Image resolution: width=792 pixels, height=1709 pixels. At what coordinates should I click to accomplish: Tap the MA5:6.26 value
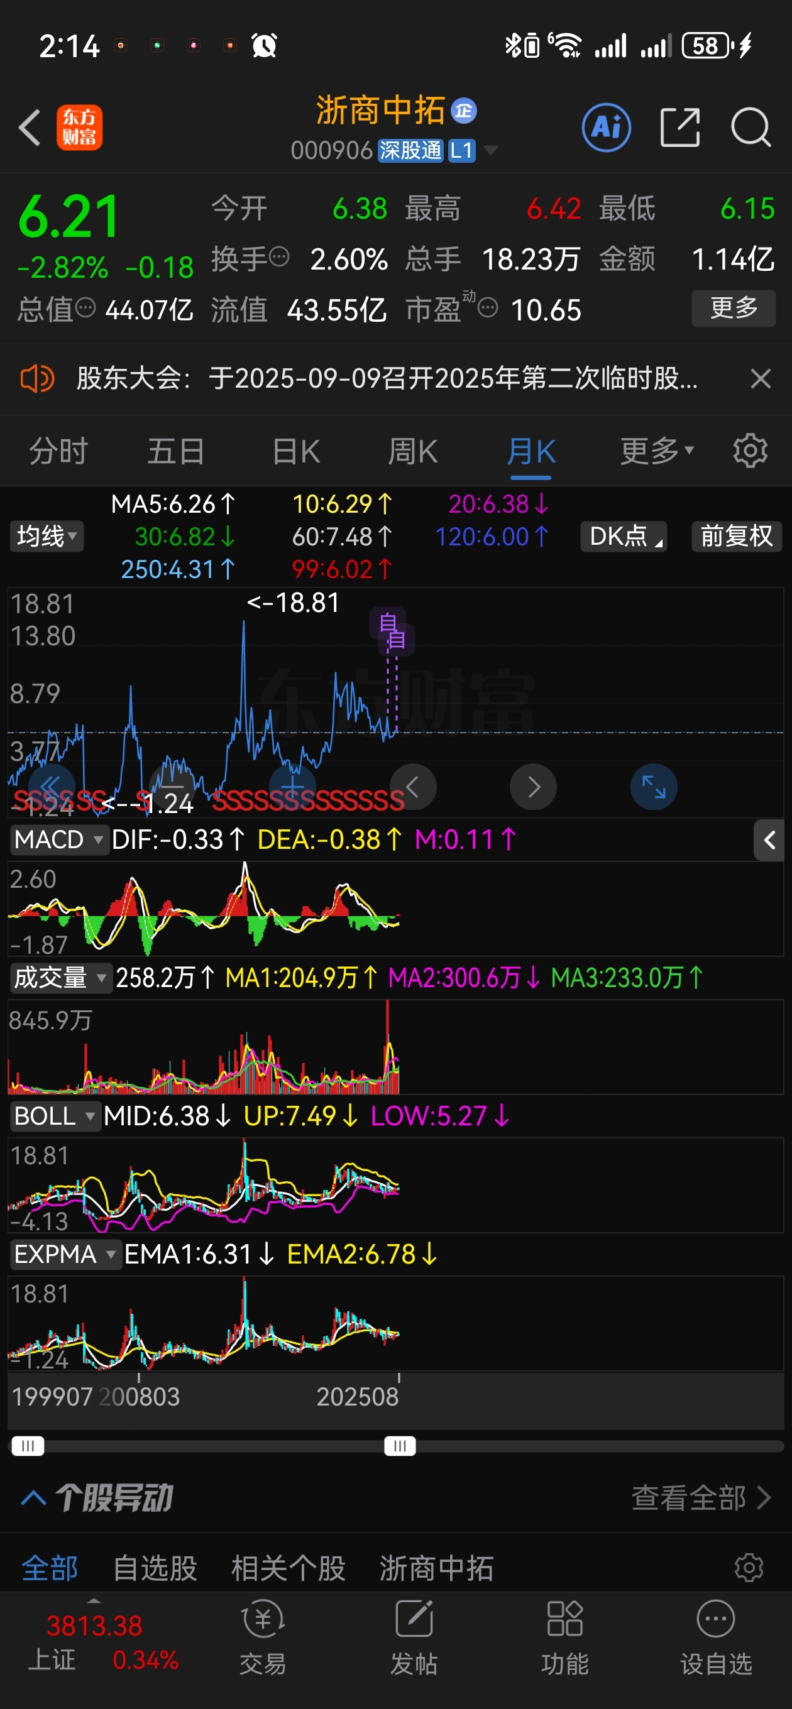(x=173, y=504)
